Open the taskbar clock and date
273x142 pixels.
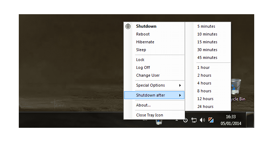231,120
